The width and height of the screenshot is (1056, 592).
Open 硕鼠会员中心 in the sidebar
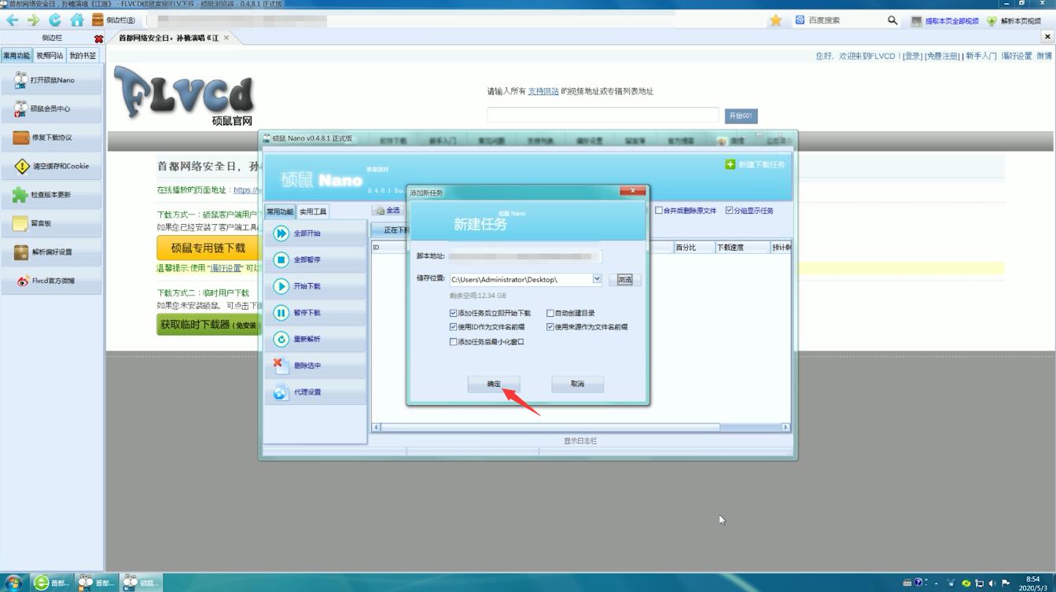(52, 108)
